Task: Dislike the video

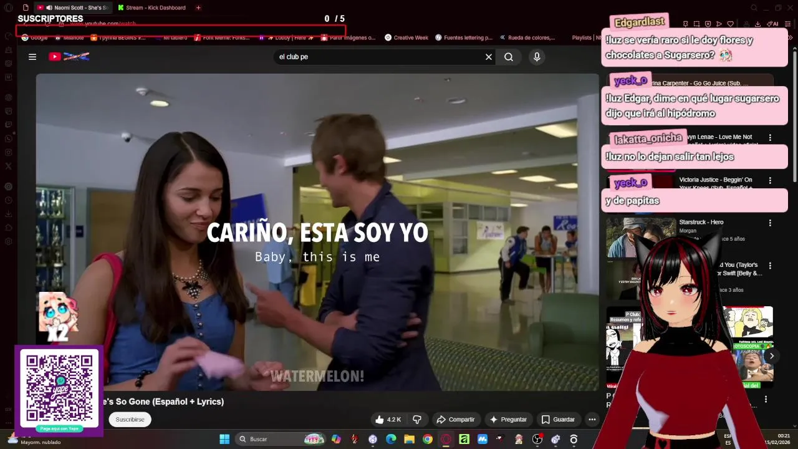Action: 417,420
